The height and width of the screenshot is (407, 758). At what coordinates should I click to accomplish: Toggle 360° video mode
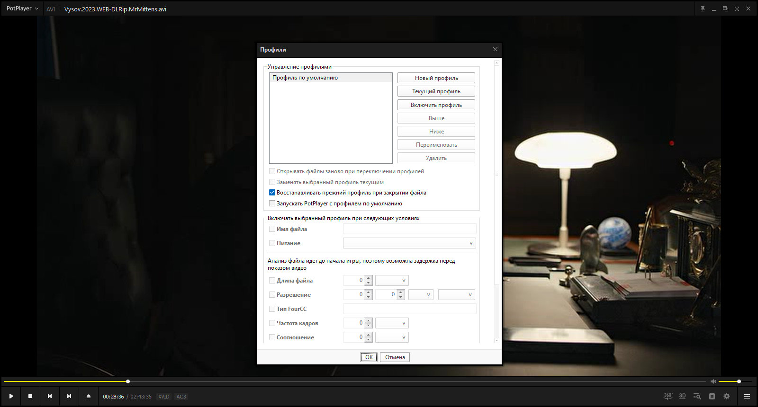click(x=668, y=396)
